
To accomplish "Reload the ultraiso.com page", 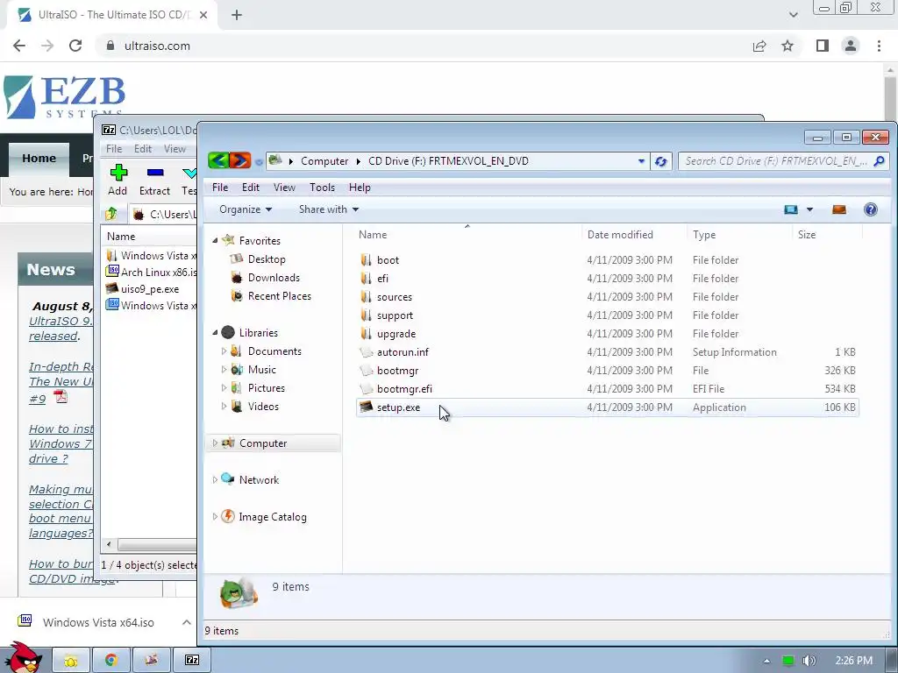I will click(75, 46).
